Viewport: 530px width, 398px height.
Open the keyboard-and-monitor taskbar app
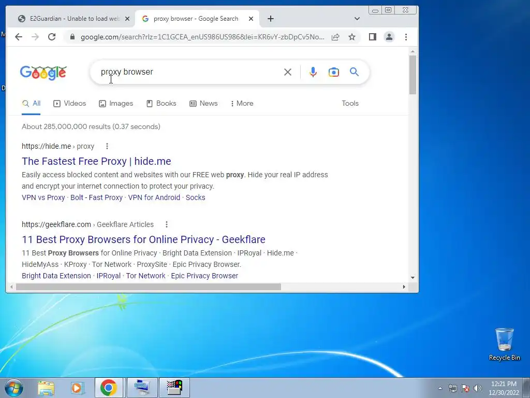pos(142,388)
